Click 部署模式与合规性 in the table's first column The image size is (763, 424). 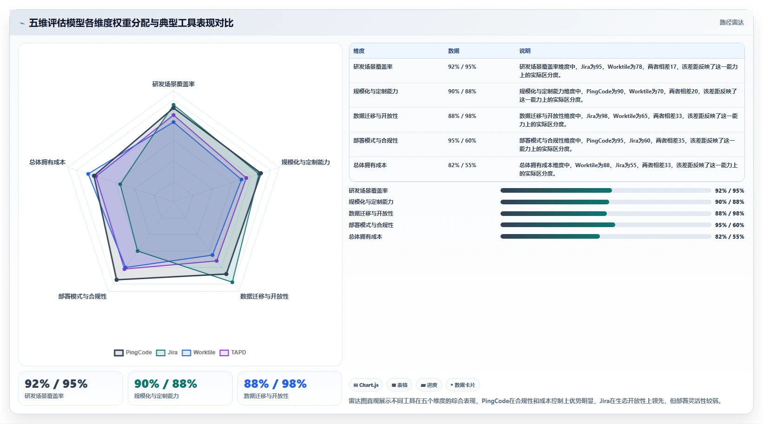click(x=375, y=141)
